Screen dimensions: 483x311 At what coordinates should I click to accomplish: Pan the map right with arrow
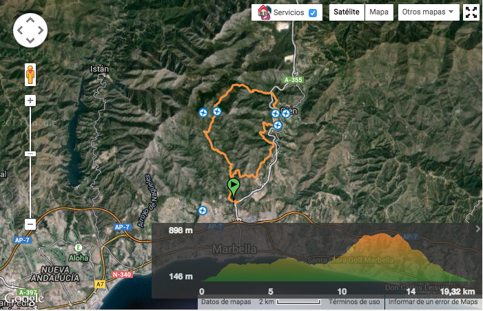point(41,30)
